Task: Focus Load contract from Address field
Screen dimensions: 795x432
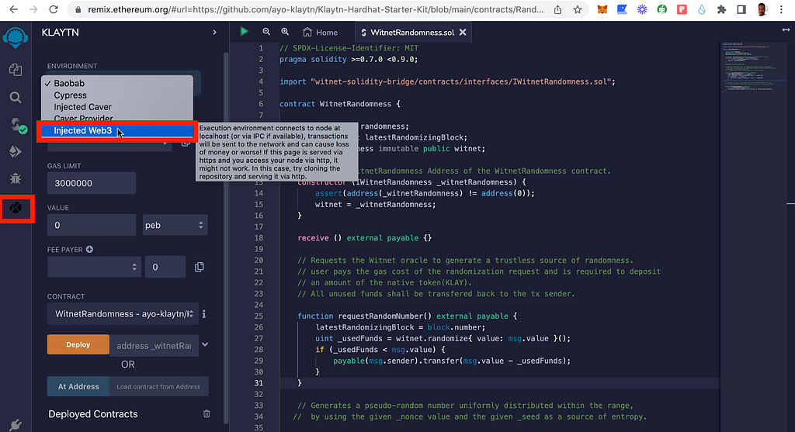Action: (158, 386)
